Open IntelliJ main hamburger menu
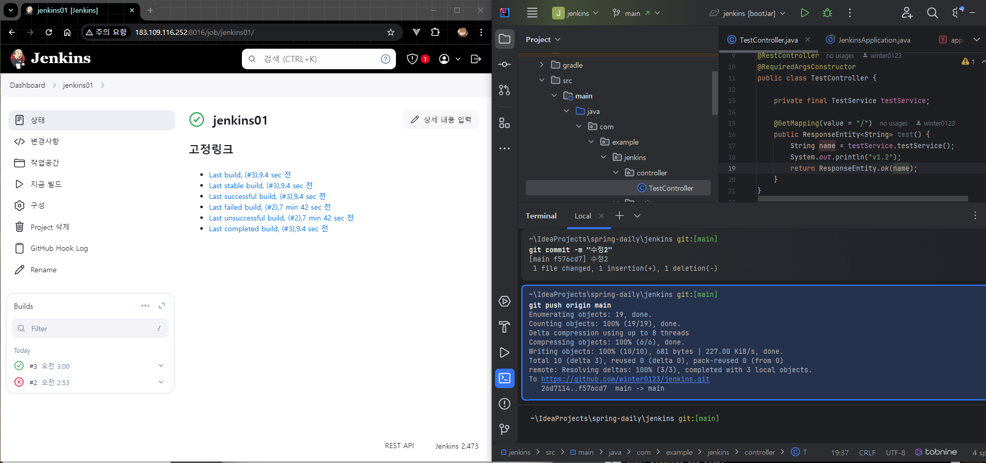 pos(533,13)
